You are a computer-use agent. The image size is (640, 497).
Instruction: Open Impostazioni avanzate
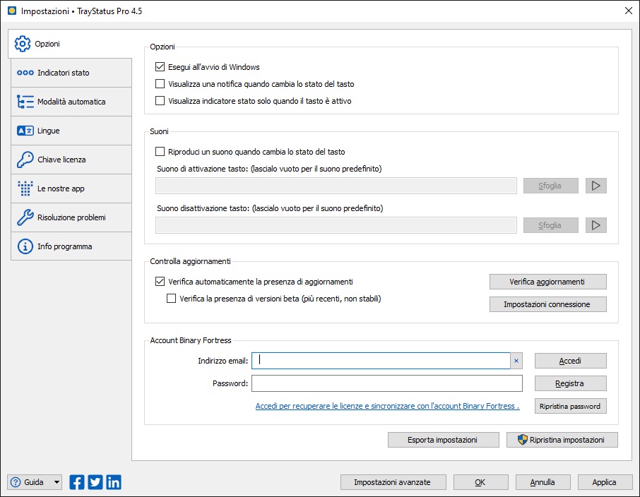(x=393, y=482)
